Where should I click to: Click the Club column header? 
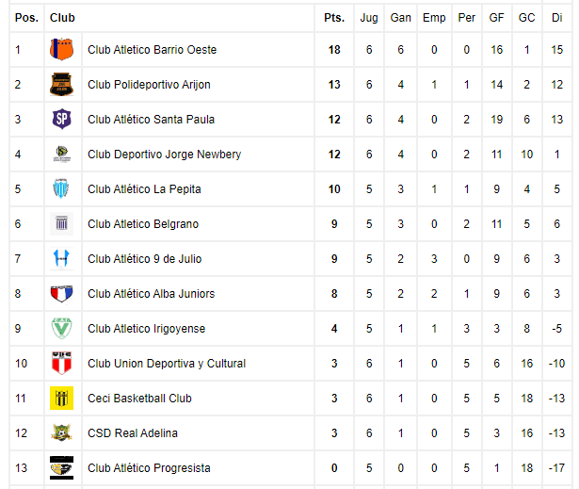pyautogui.click(x=62, y=18)
